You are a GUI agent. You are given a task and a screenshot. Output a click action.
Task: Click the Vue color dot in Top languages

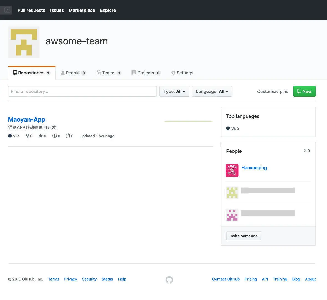click(x=228, y=129)
